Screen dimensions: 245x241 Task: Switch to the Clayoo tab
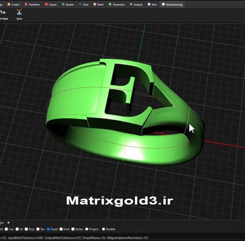51,4
